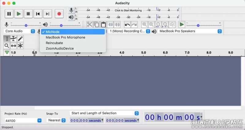Click the Pause button
Image resolution: width=245 pixels, height=130 pixels.
[9, 14]
